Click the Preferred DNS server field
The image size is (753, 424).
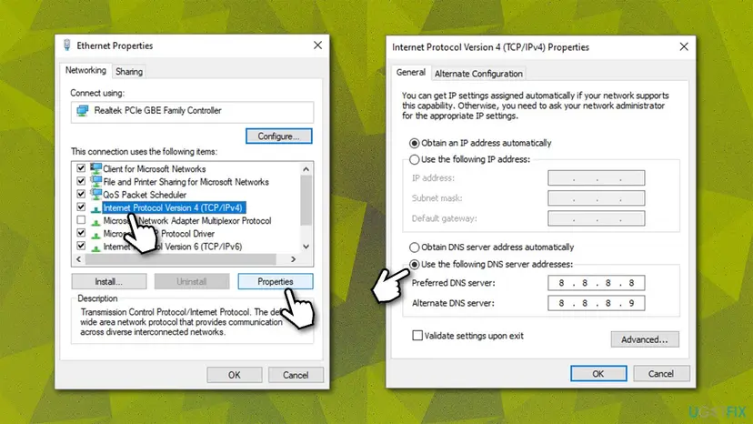pyautogui.click(x=596, y=283)
